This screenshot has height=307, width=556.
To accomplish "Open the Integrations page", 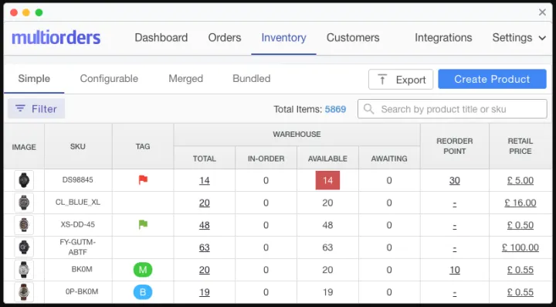I will click(443, 38).
